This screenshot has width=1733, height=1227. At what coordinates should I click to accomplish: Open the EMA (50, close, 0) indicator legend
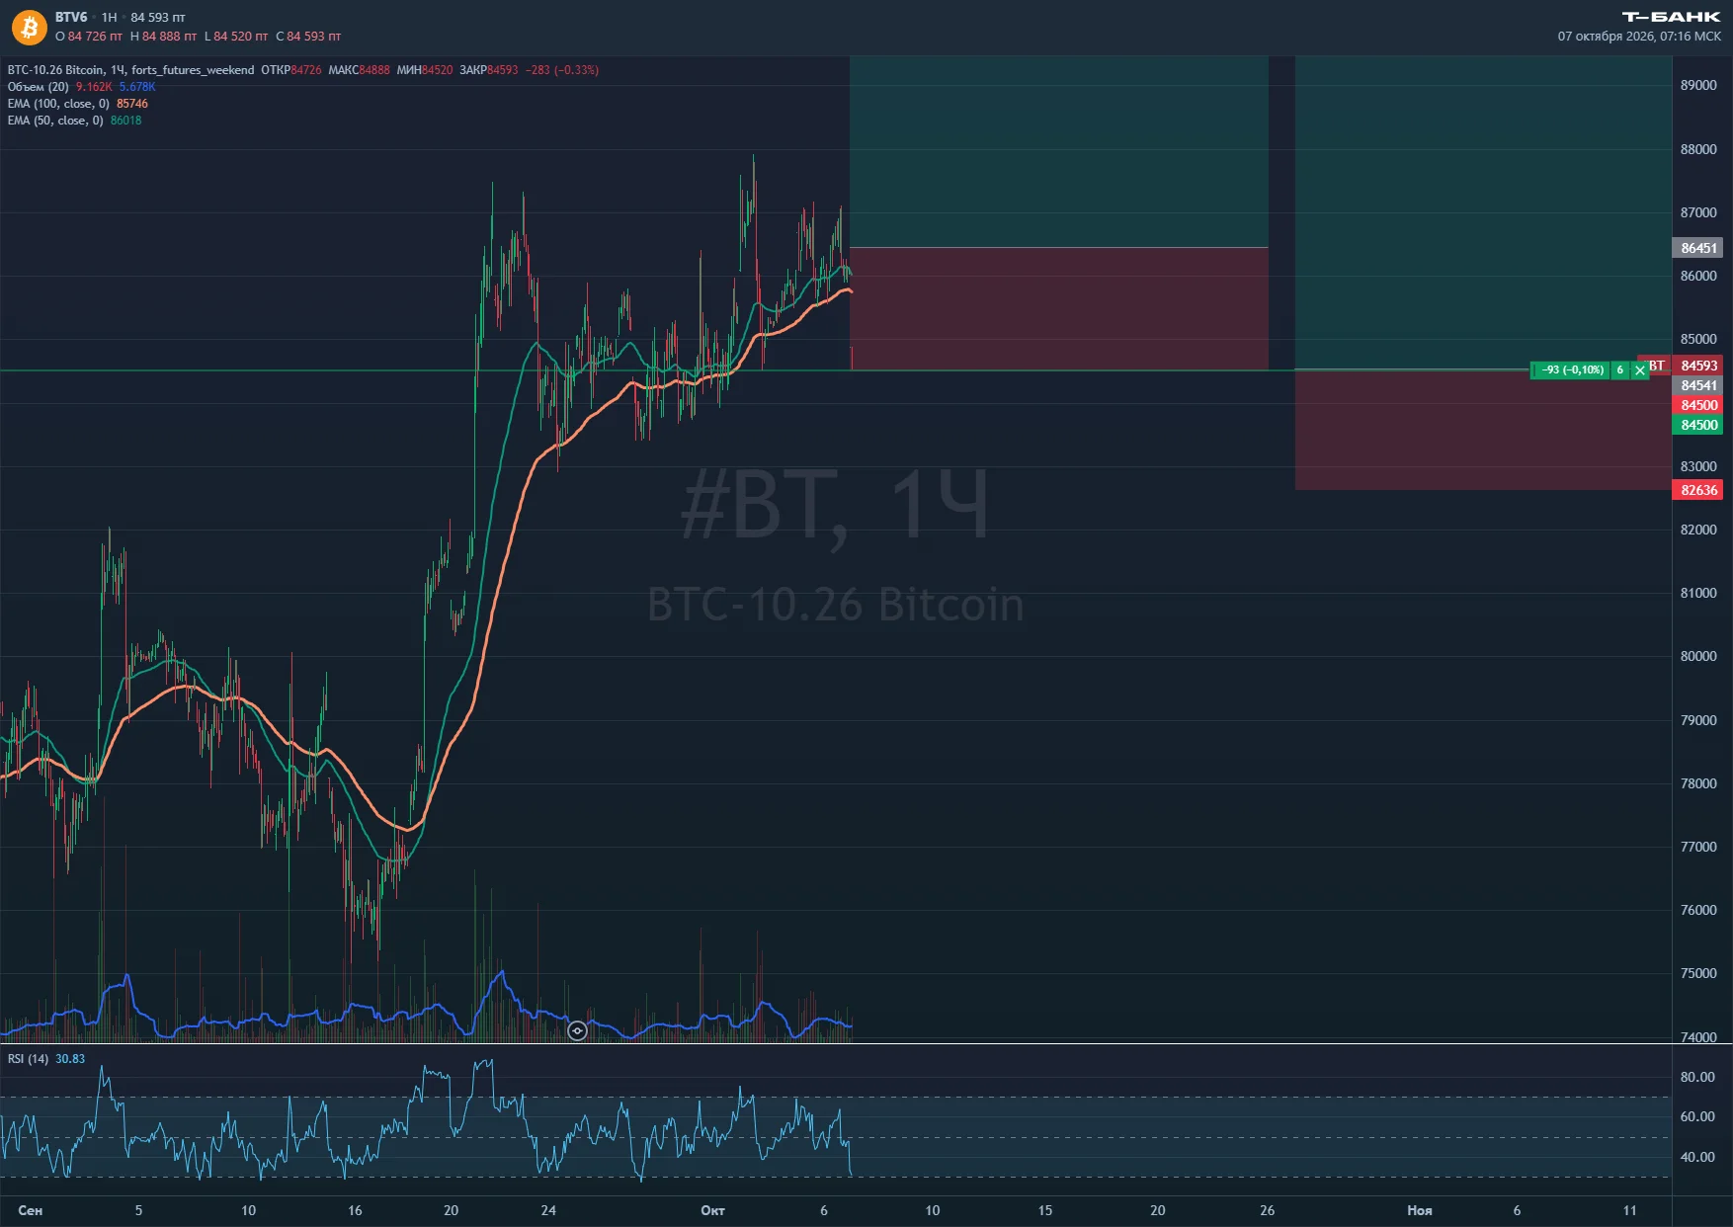click(x=55, y=121)
